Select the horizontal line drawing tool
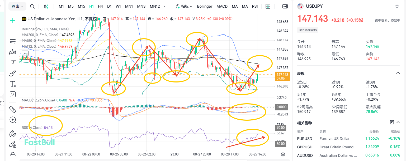 (x=12, y=31)
